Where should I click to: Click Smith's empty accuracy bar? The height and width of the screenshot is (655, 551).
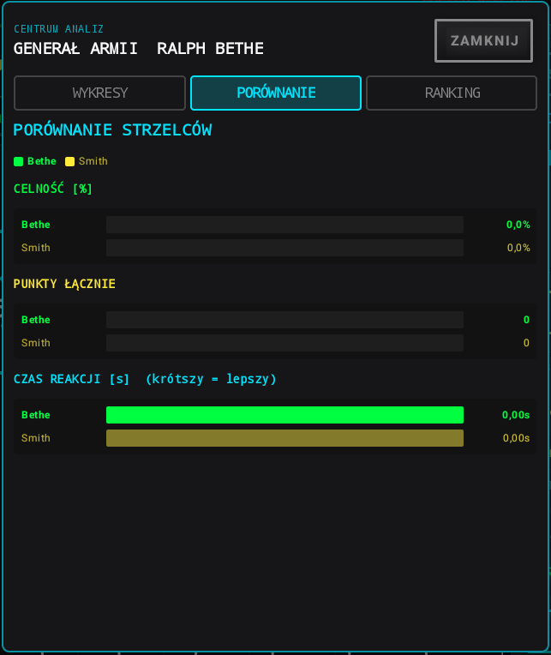284,248
